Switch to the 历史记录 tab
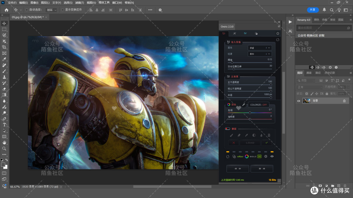The height and width of the screenshot is (198, 353). click(x=329, y=73)
